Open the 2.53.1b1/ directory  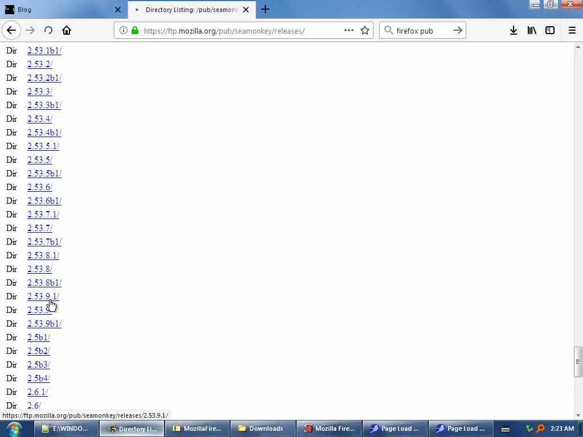[44, 51]
